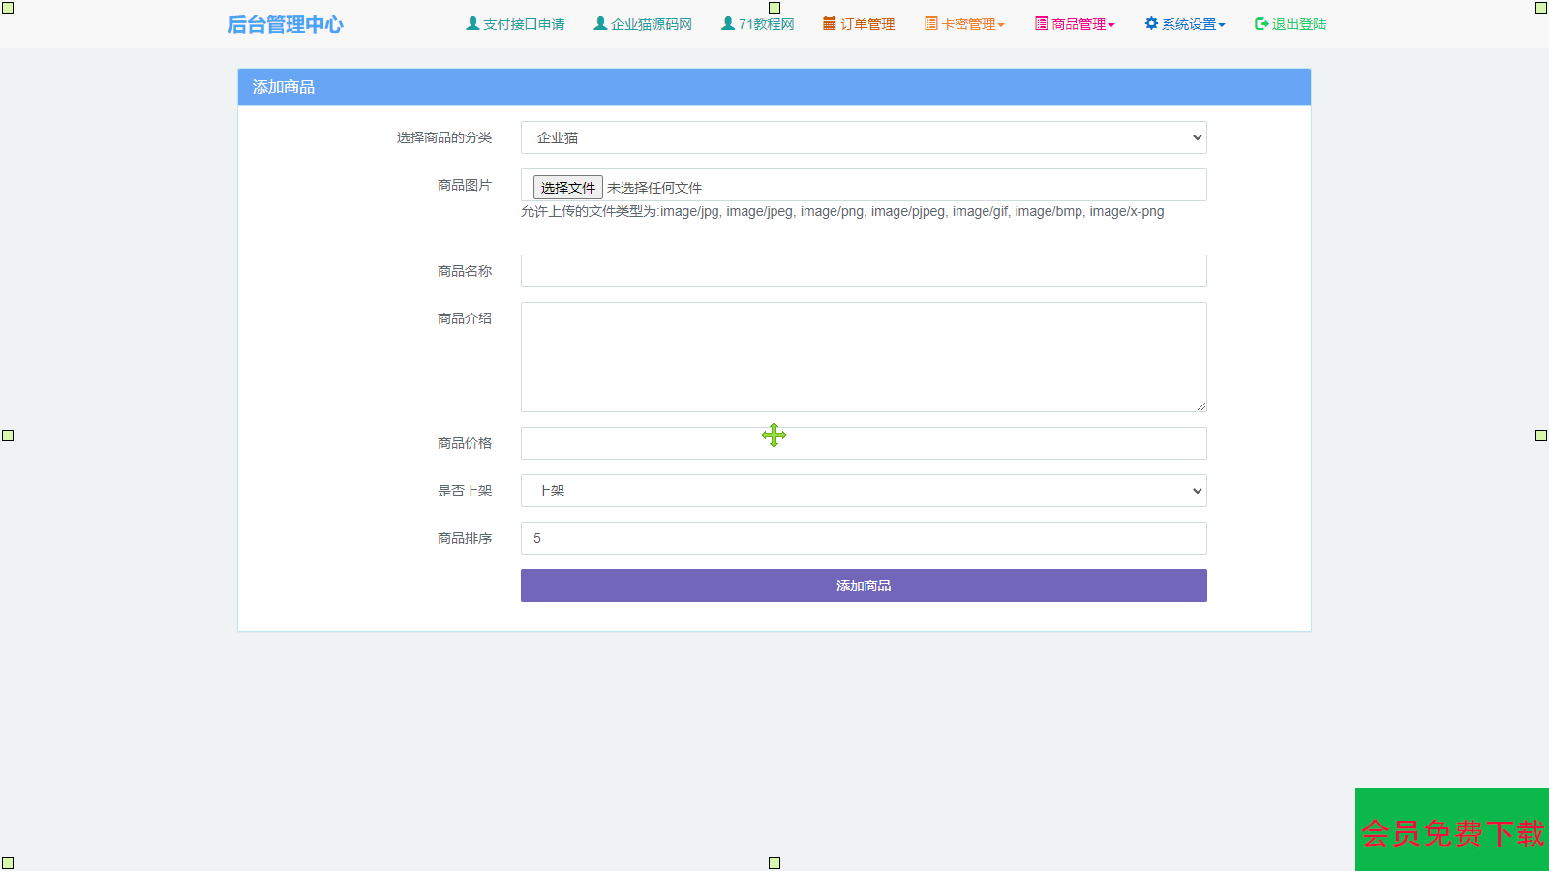Viewport: 1549px width, 871px height.
Task: Click the 退出登陆 logout icon
Action: tap(1261, 24)
